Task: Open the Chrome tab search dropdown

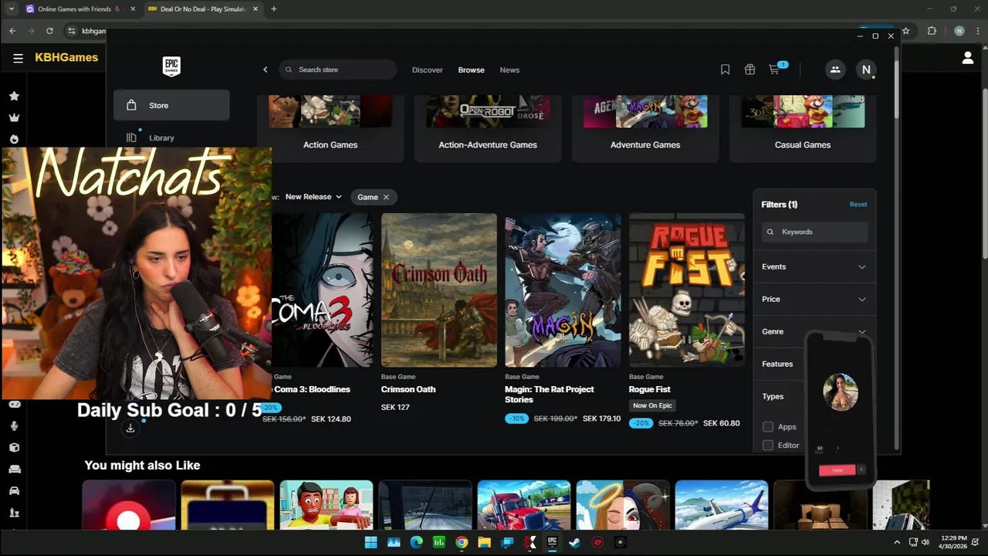Action: pos(11,8)
